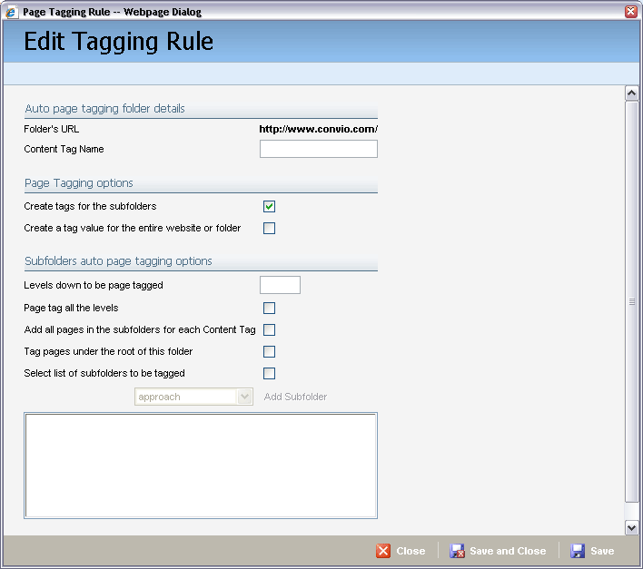Toggle Tag pages under root of folder
The width and height of the screenshot is (643, 569).
(269, 352)
